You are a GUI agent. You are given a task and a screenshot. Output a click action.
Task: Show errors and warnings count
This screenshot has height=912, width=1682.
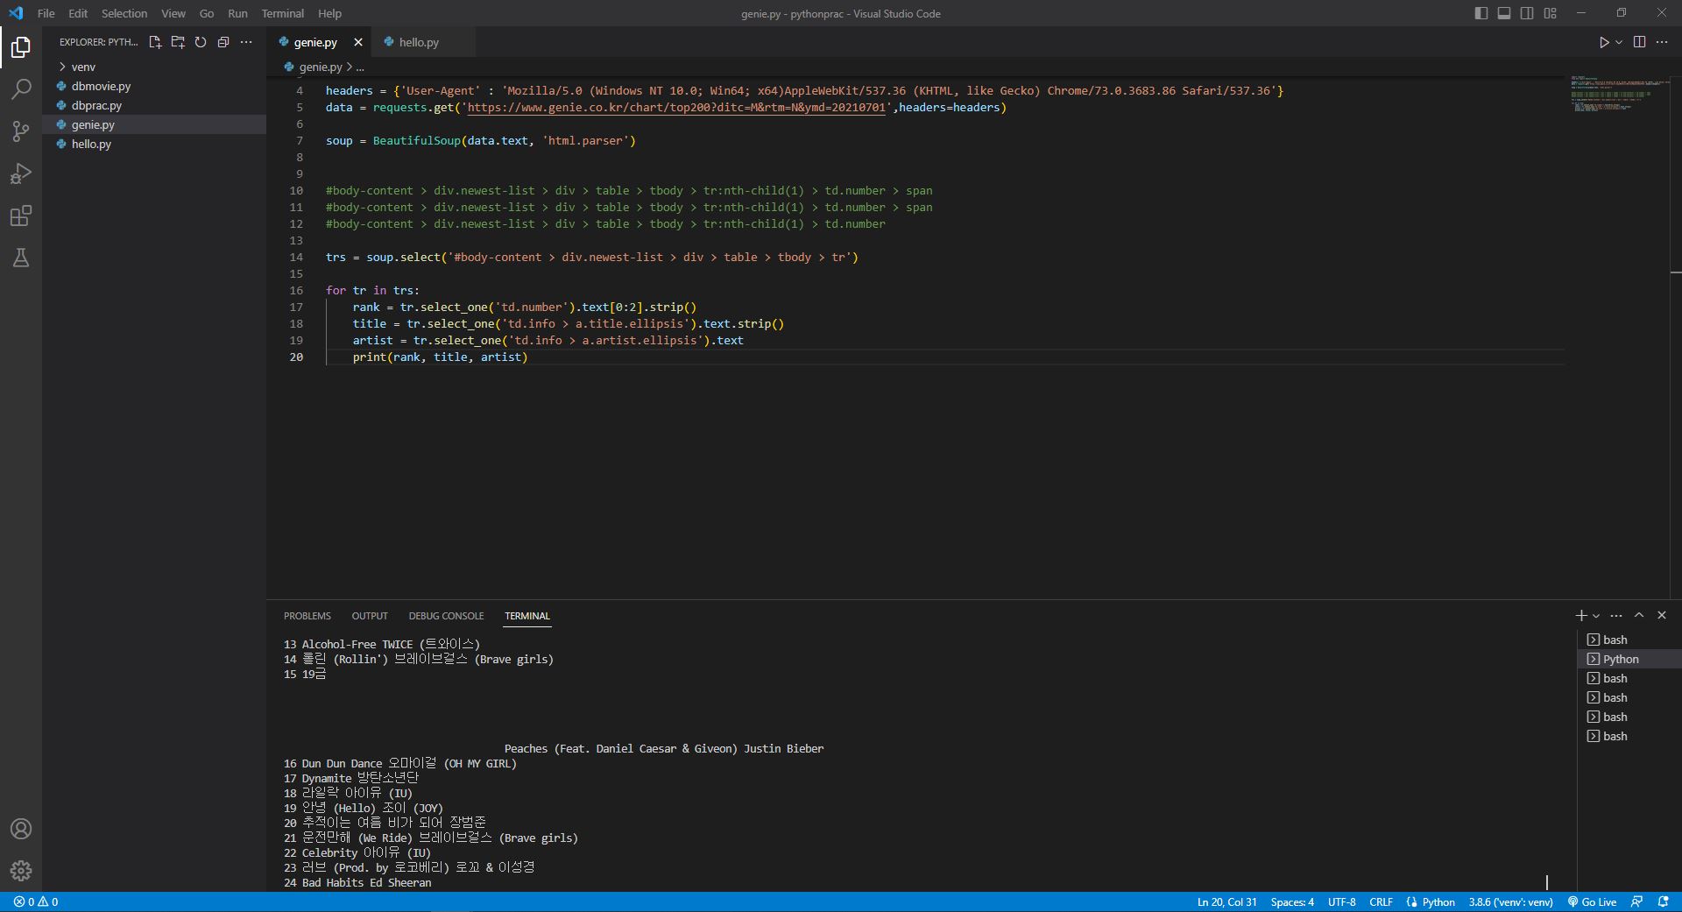36,901
